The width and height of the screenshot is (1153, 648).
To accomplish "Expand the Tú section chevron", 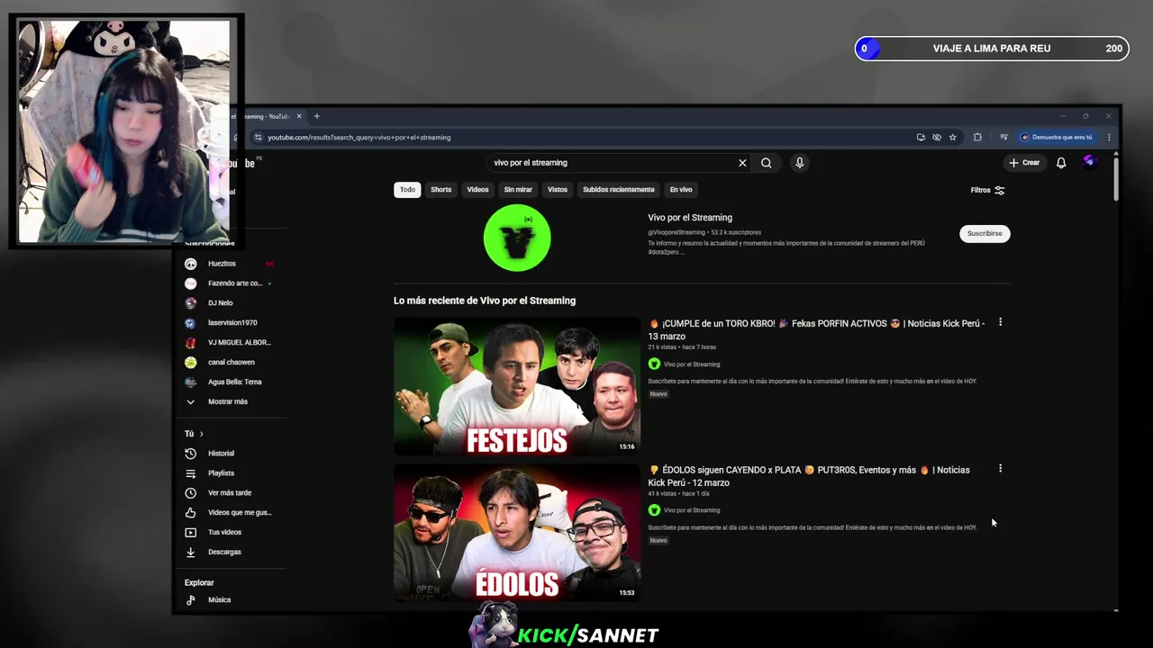I will [x=201, y=434].
